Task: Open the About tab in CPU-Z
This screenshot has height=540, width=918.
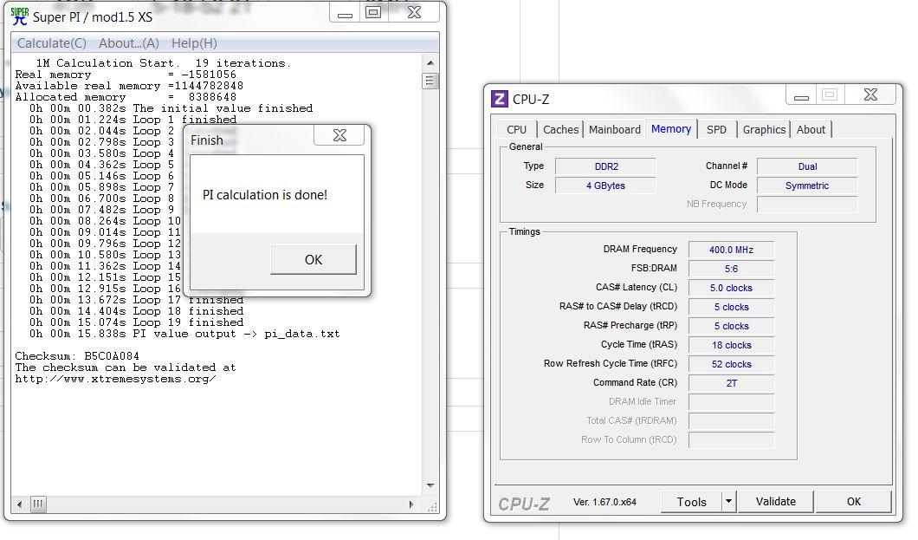Action: tap(811, 129)
